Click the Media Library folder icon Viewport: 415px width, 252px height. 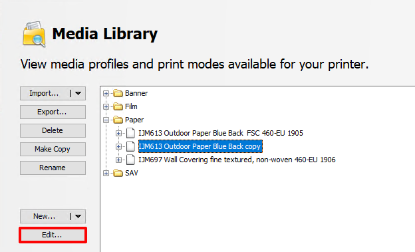tap(34, 35)
